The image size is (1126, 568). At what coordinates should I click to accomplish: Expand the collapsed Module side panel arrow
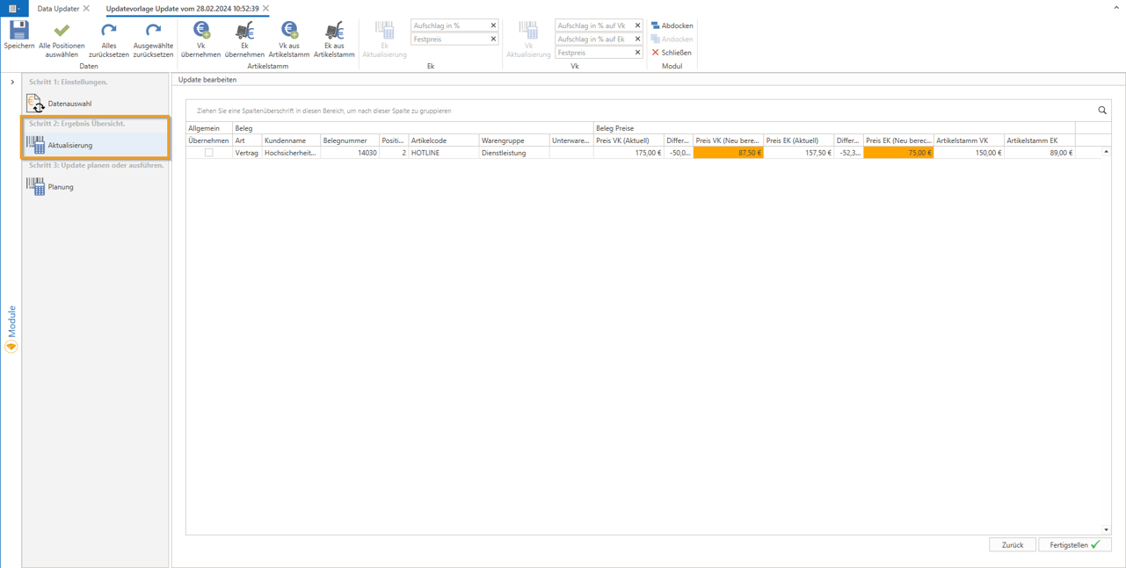click(x=12, y=83)
